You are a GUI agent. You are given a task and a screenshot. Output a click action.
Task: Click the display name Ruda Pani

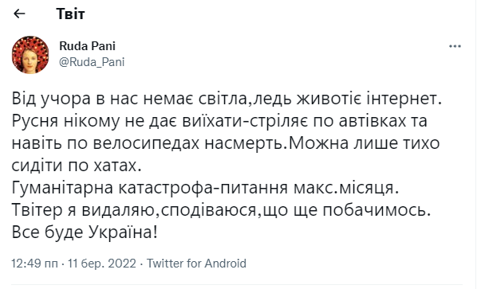click(x=87, y=46)
